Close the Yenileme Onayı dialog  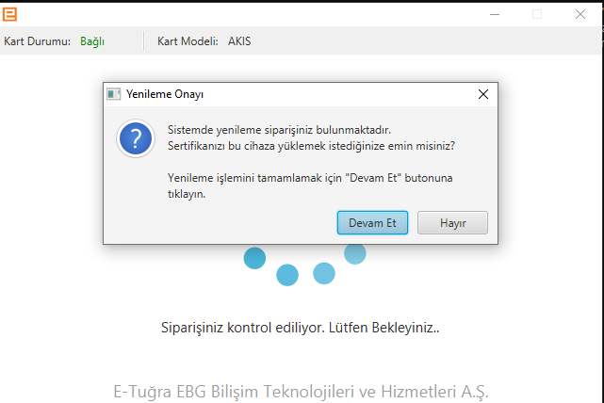[x=483, y=94]
